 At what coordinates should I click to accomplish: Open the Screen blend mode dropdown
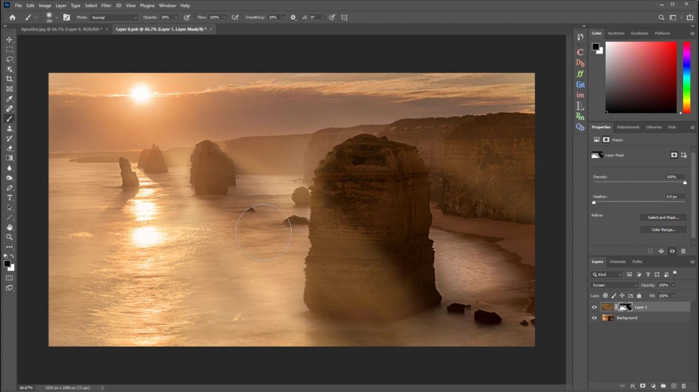pos(614,285)
